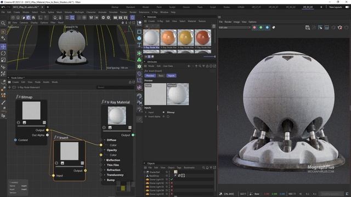
Task: Click the red channel button in VFB
Action: click(x=254, y=27)
